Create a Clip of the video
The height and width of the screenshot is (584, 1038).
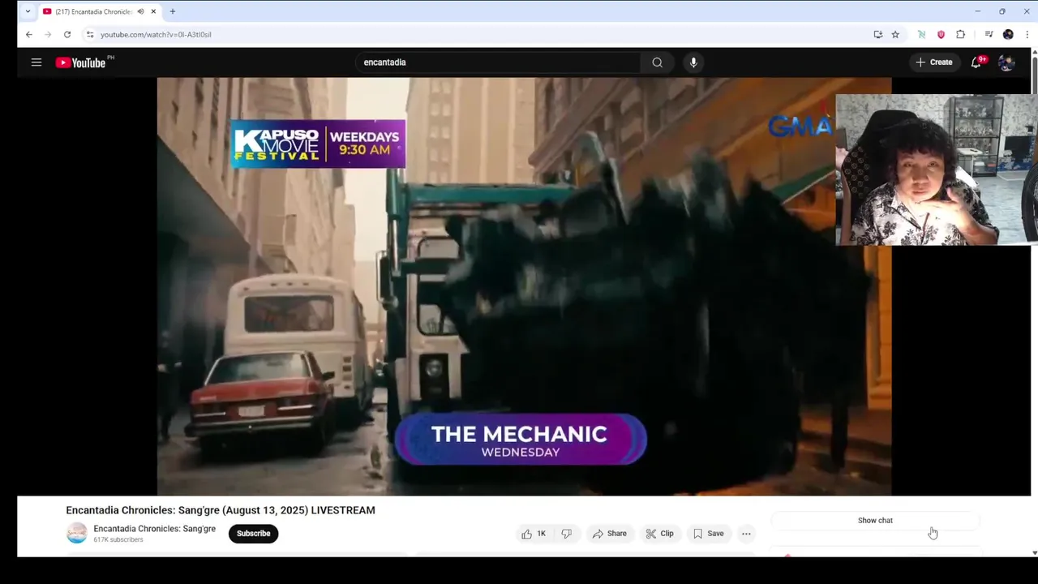point(659,534)
